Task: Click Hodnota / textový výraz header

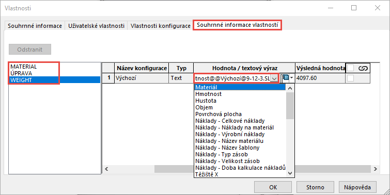Action: coord(244,68)
